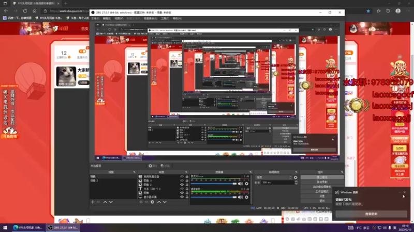Toggle visibility of 显示器采集 source
The width and height of the screenshot is (414, 232).
click(x=182, y=197)
